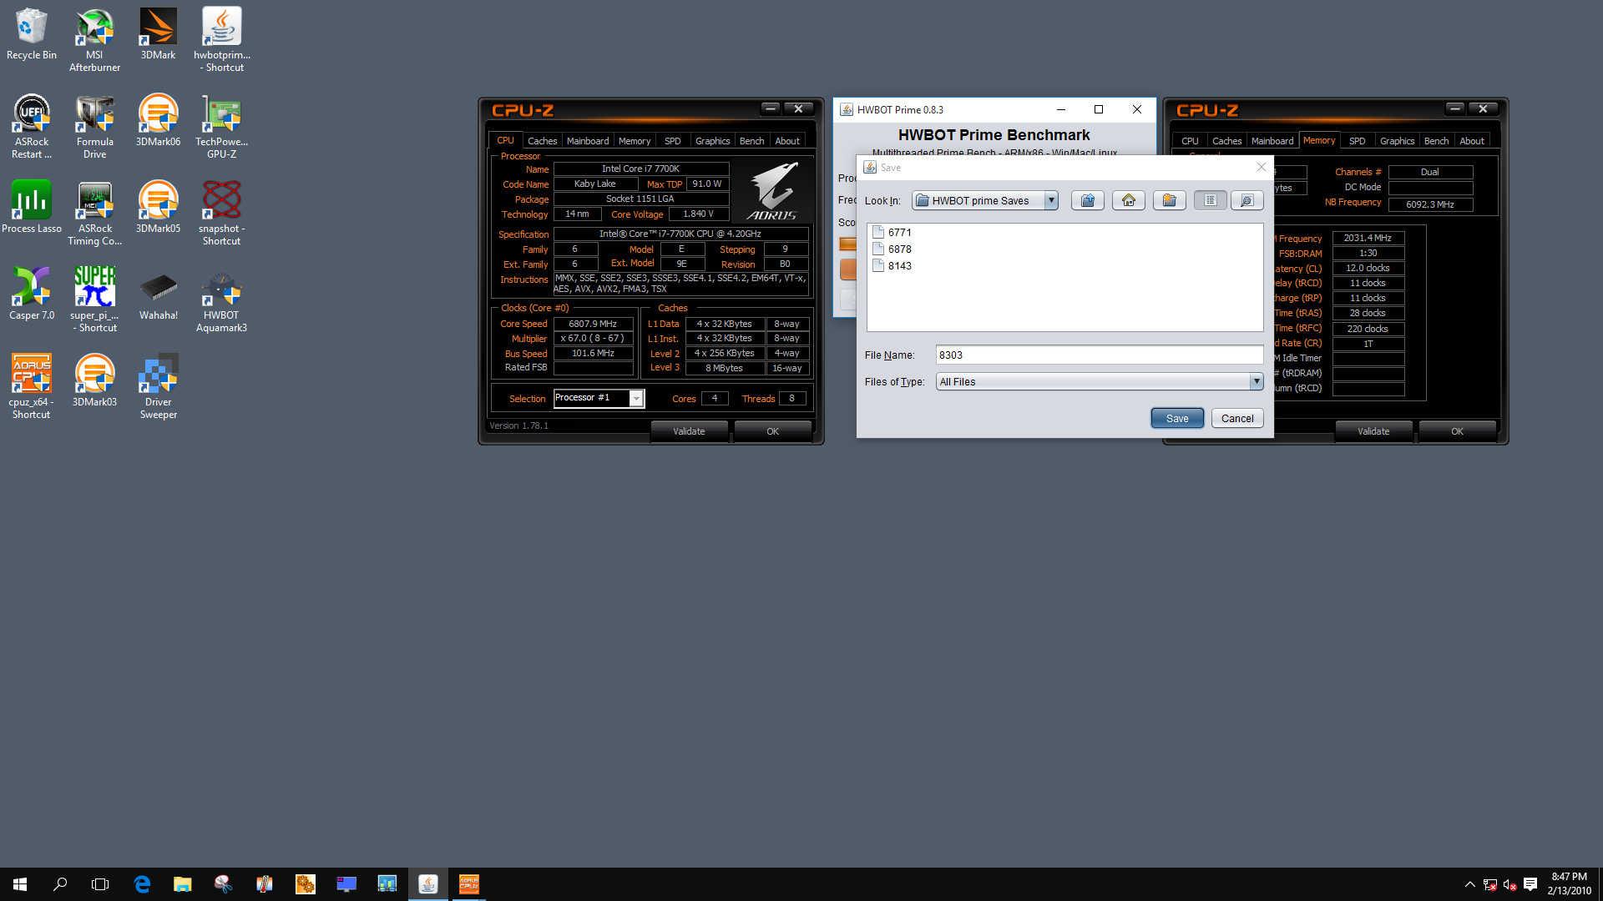1603x901 pixels.
Task: Open SPD tab in left CPU-Z window
Action: pyautogui.click(x=673, y=141)
